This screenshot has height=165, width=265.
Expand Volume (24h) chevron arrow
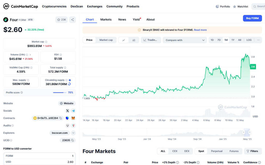click(x=30, y=55)
